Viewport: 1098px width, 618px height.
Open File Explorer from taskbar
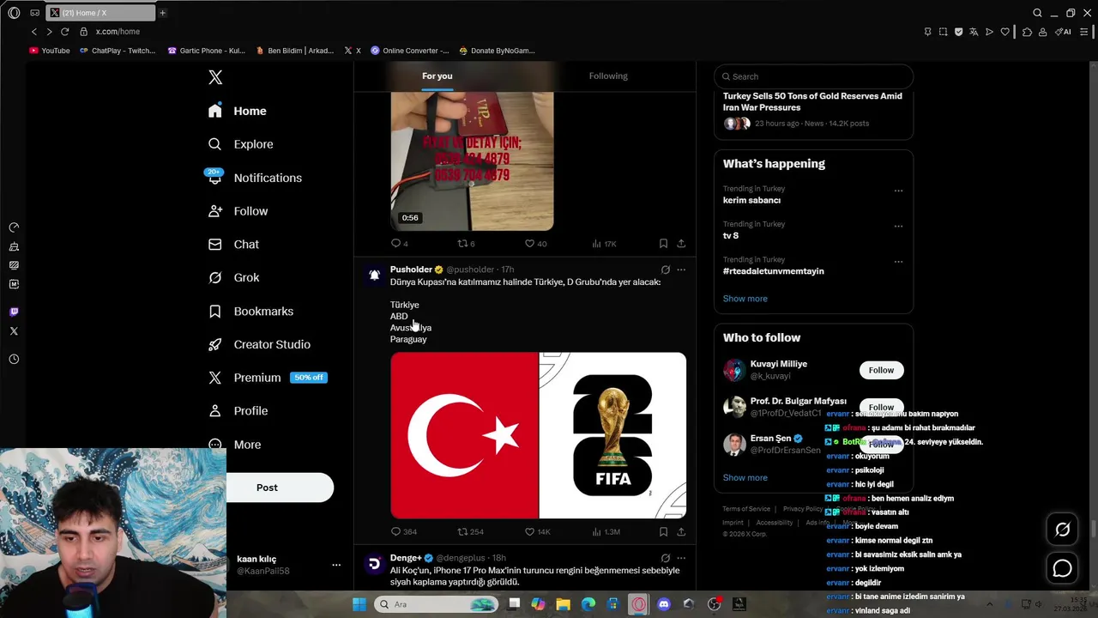(563, 604)
